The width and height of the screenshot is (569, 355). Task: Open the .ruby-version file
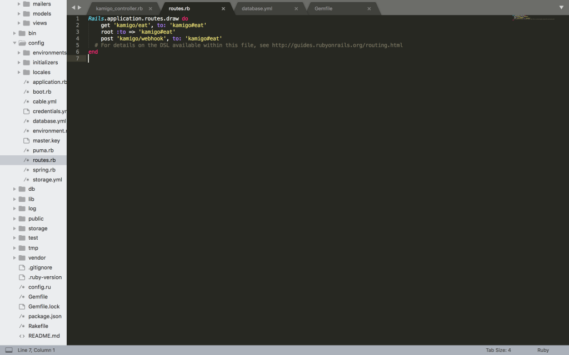coord(45,277)
